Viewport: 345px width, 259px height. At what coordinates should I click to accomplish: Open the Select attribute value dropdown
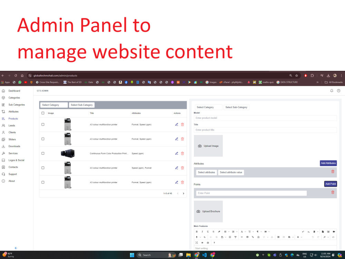(231, 172)
